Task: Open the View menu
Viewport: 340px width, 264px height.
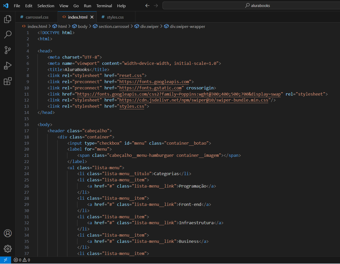Action: click(x=64, y=6)
